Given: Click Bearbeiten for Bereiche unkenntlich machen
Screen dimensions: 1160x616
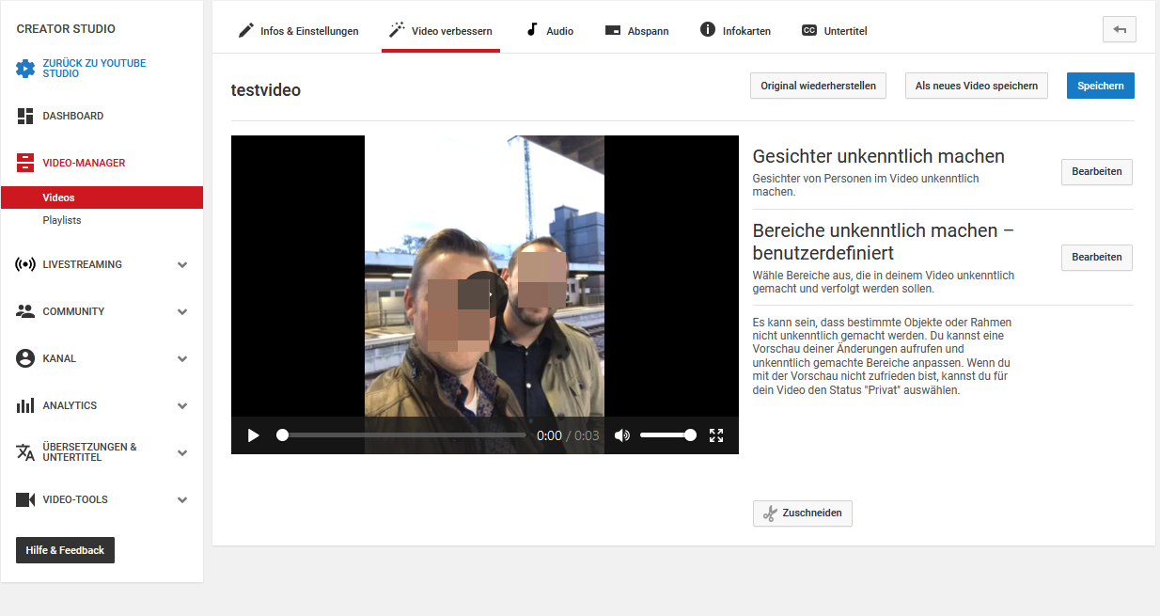Looking at the screenshot, I should click(x=1097, y=258).
